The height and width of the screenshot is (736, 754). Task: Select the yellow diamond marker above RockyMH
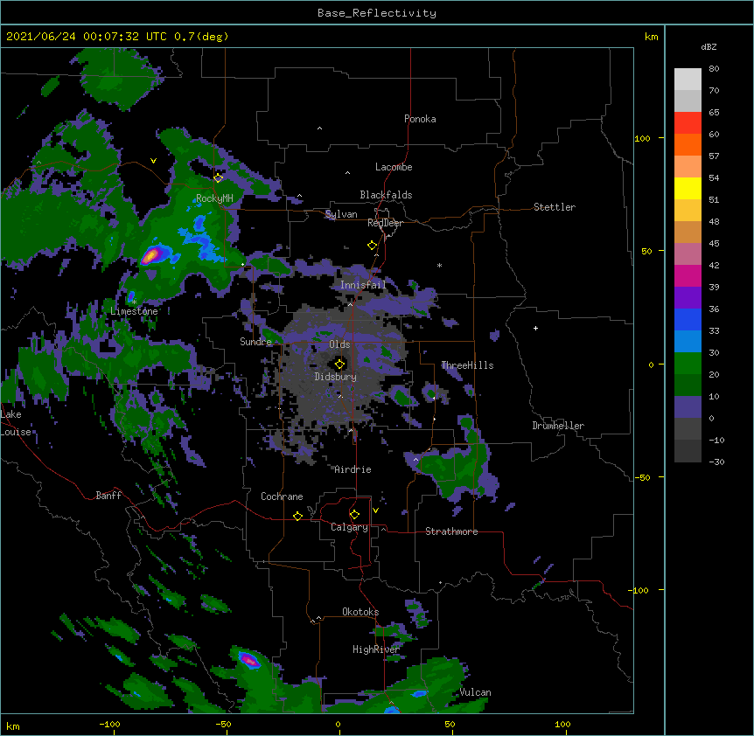coord(219,178)
